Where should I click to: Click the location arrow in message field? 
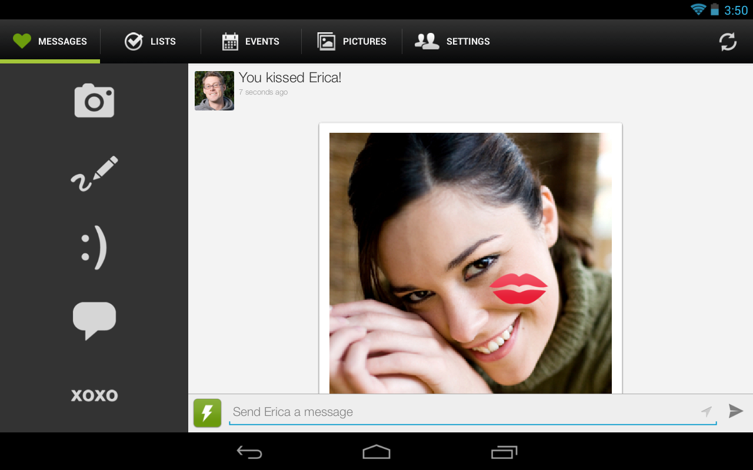click(x=707, y=412)
